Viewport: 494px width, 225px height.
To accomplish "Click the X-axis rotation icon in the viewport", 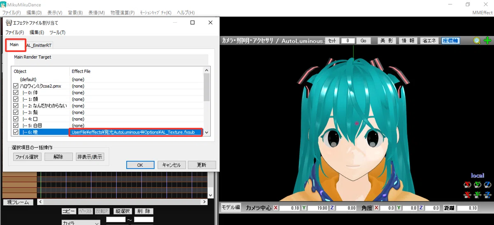I will pos(467,185).
